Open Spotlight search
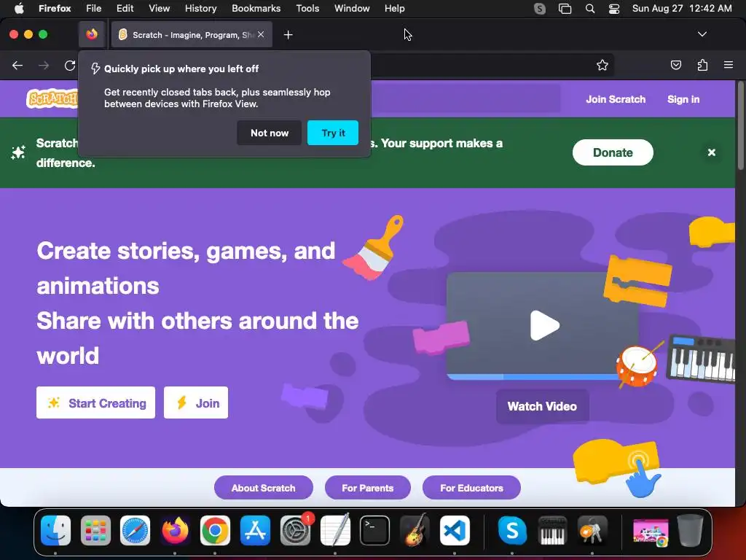Image resolution: width=746 pixels, height=560 pixels. (x=590, y=8)
